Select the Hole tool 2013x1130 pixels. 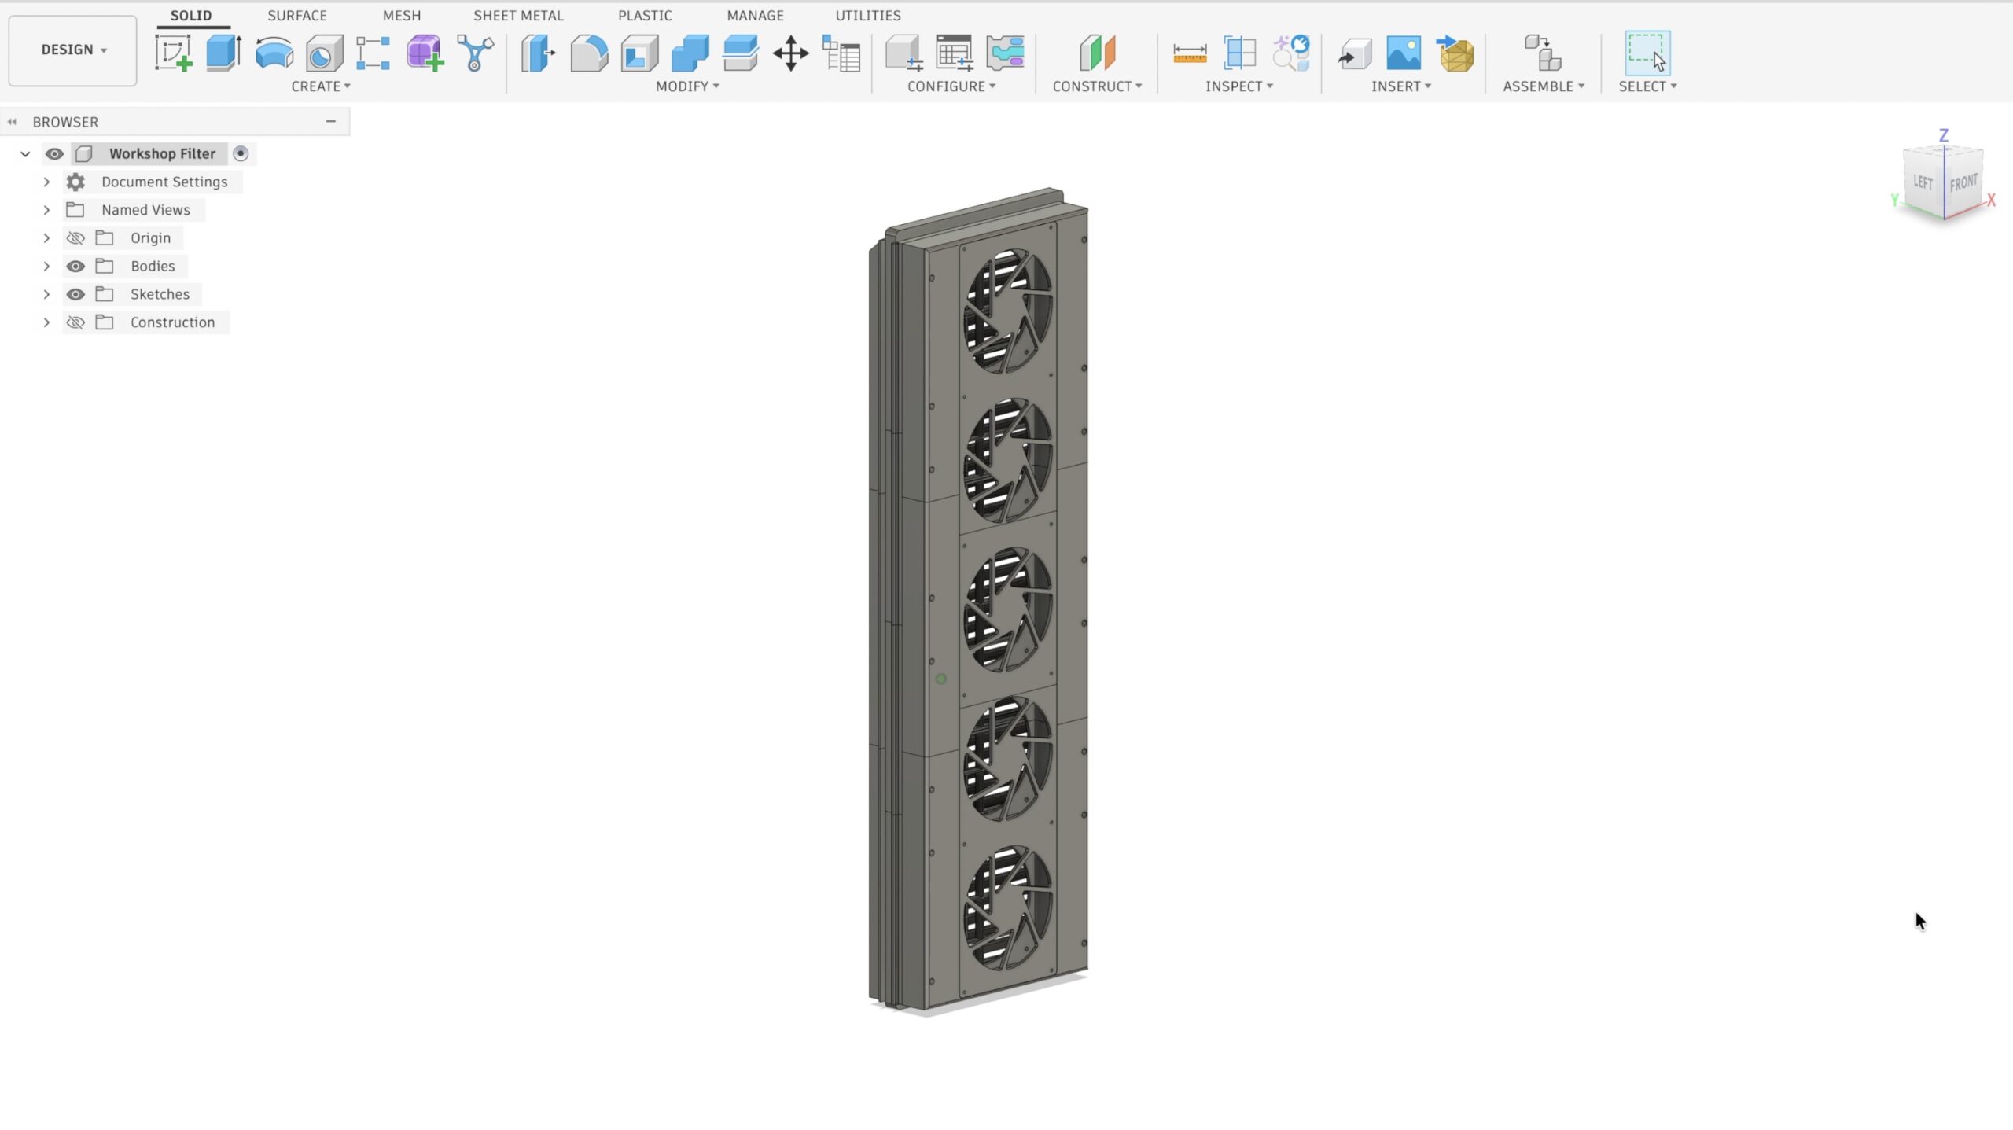tap(324, 53)
